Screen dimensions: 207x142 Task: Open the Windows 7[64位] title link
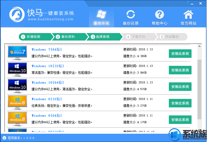(47, 50)
